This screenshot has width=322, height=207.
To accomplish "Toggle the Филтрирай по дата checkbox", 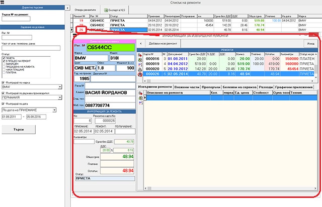I will 3,104.
